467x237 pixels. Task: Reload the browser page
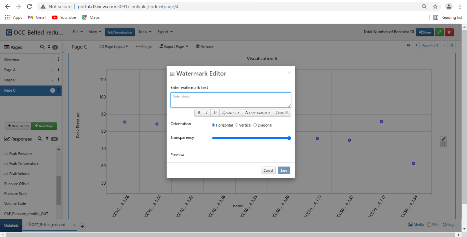pyautogui.click(x=29, y=6)
